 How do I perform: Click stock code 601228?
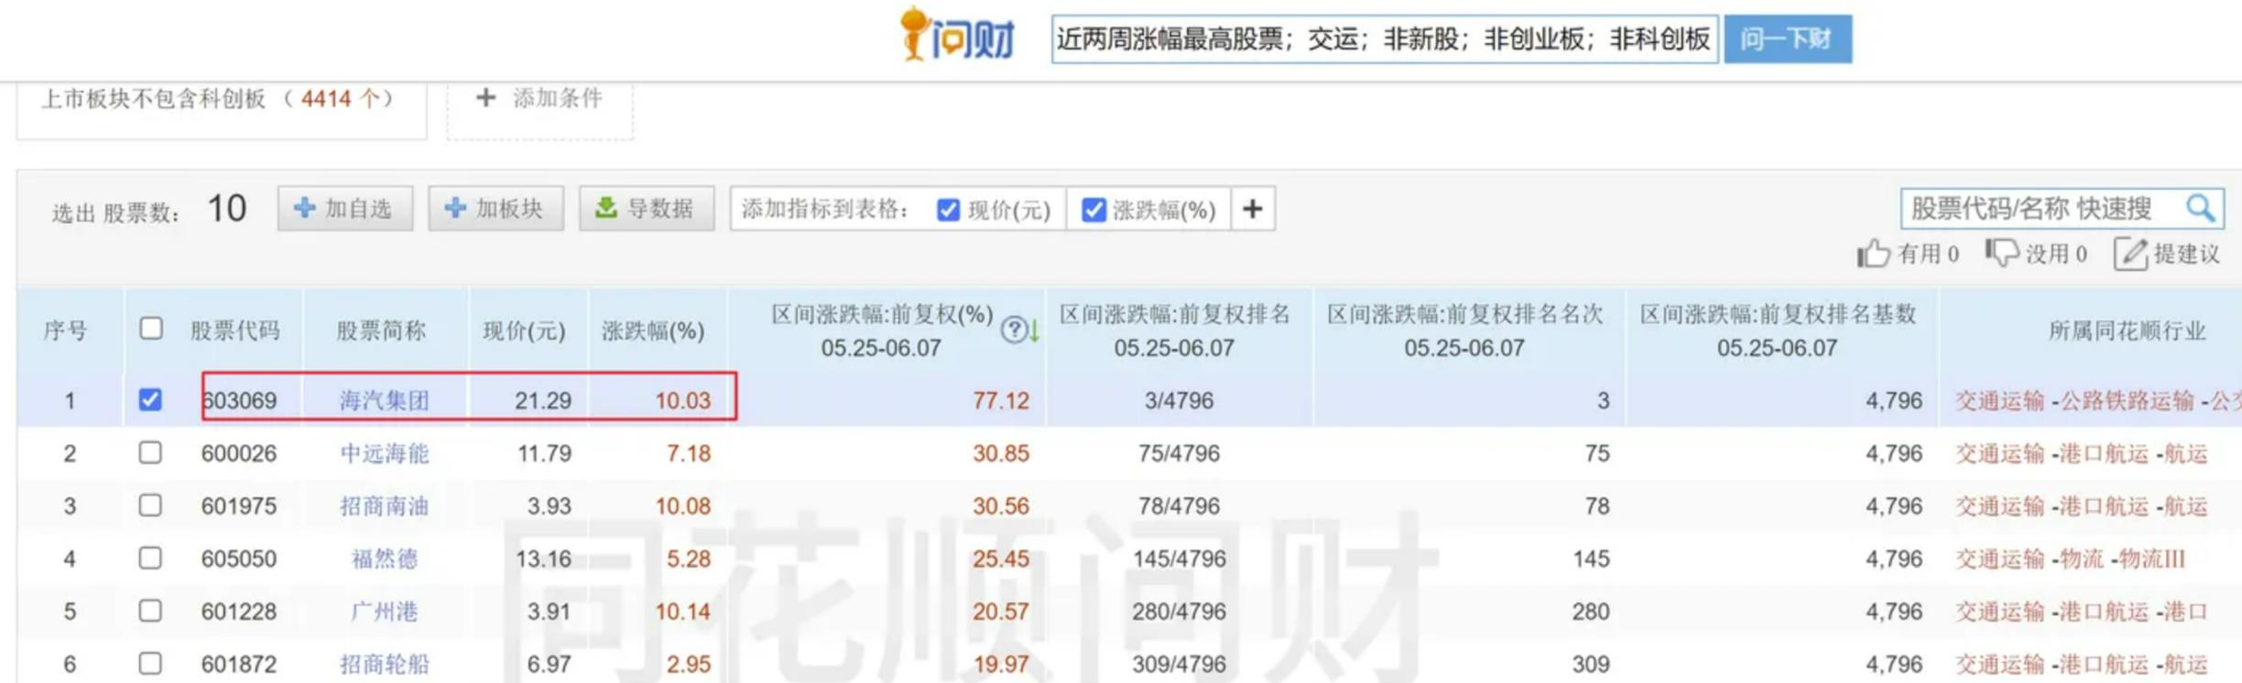click(239, 611)
